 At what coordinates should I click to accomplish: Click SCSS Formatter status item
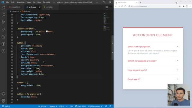95,106
